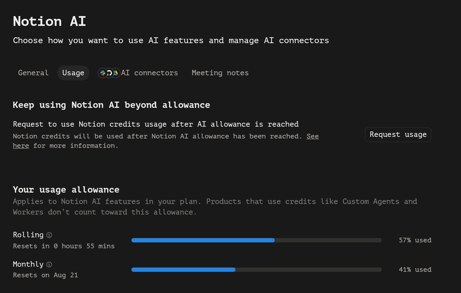Click the Rolling label
Screen dimensions: 461x293
click(x=28, y=235)
